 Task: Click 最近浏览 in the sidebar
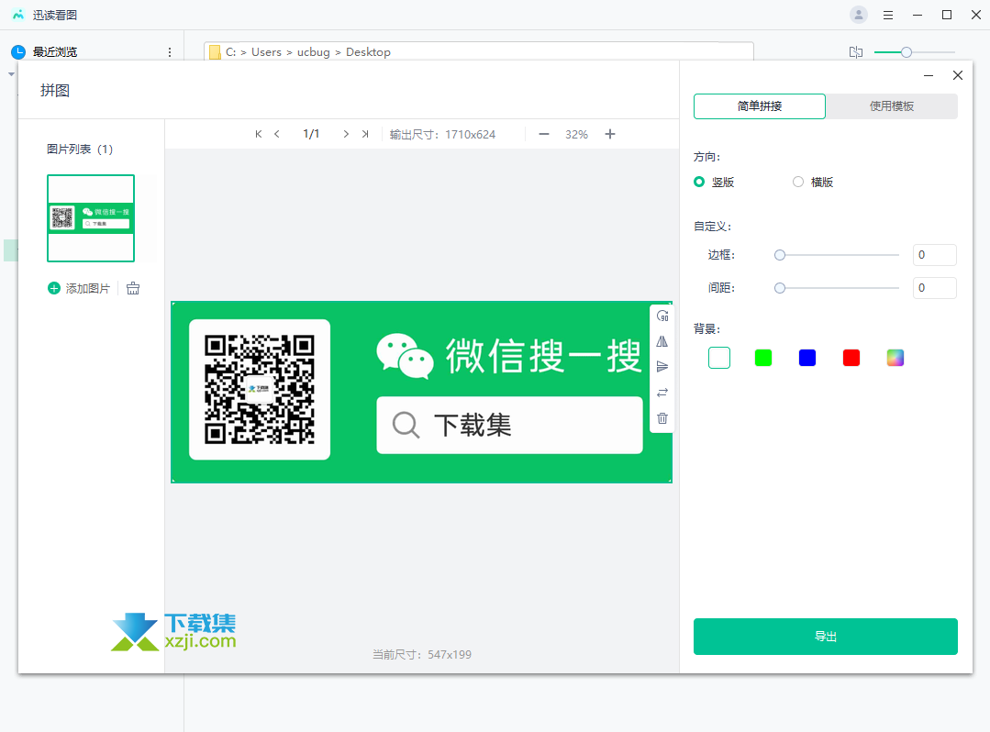[55, 51]
